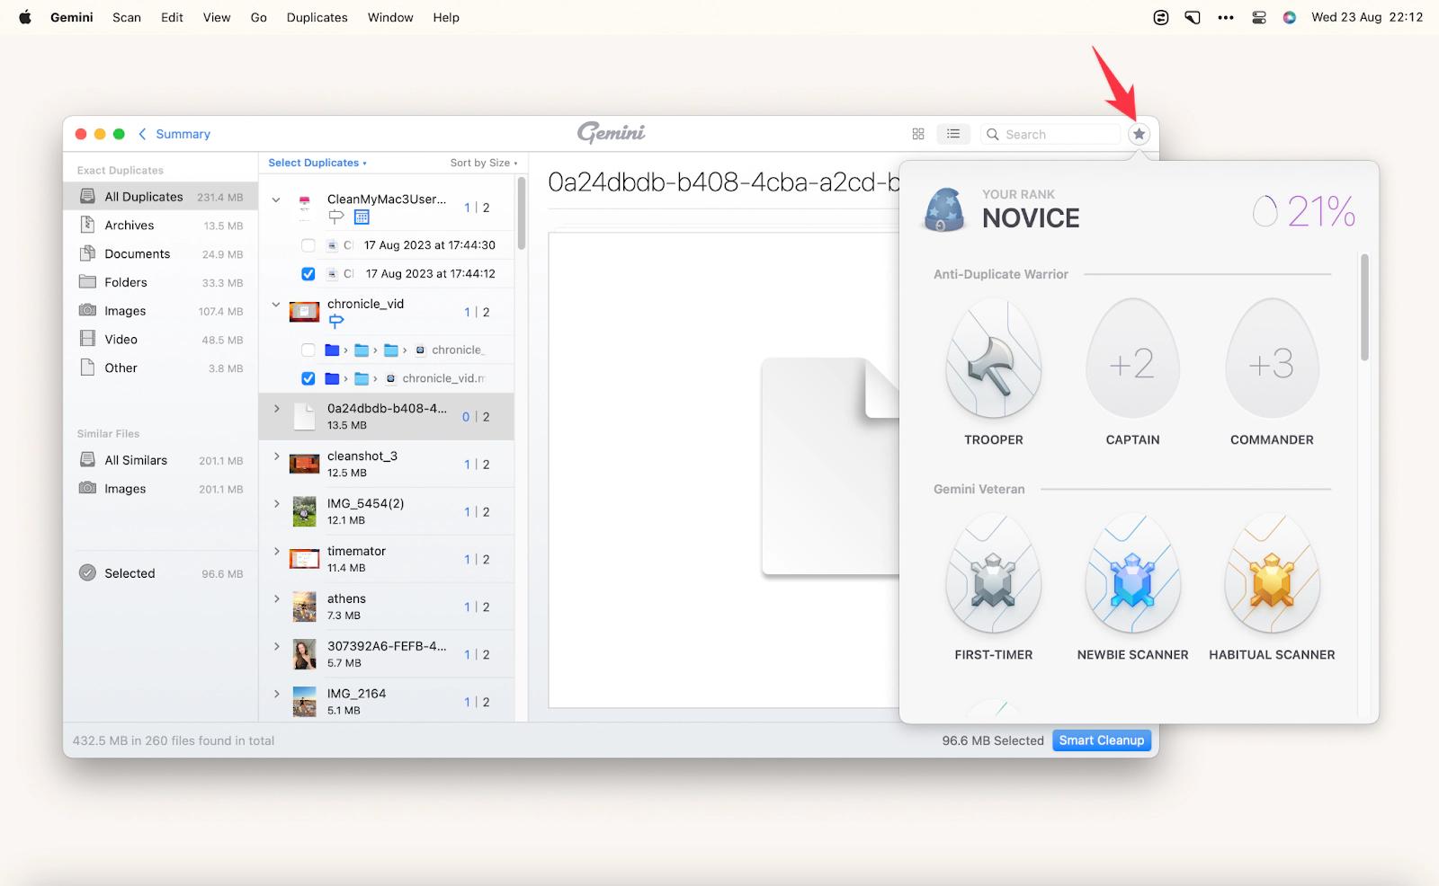Expand the athens group
The height and width of the screenshot is (886, 1439).
[276, 599]
